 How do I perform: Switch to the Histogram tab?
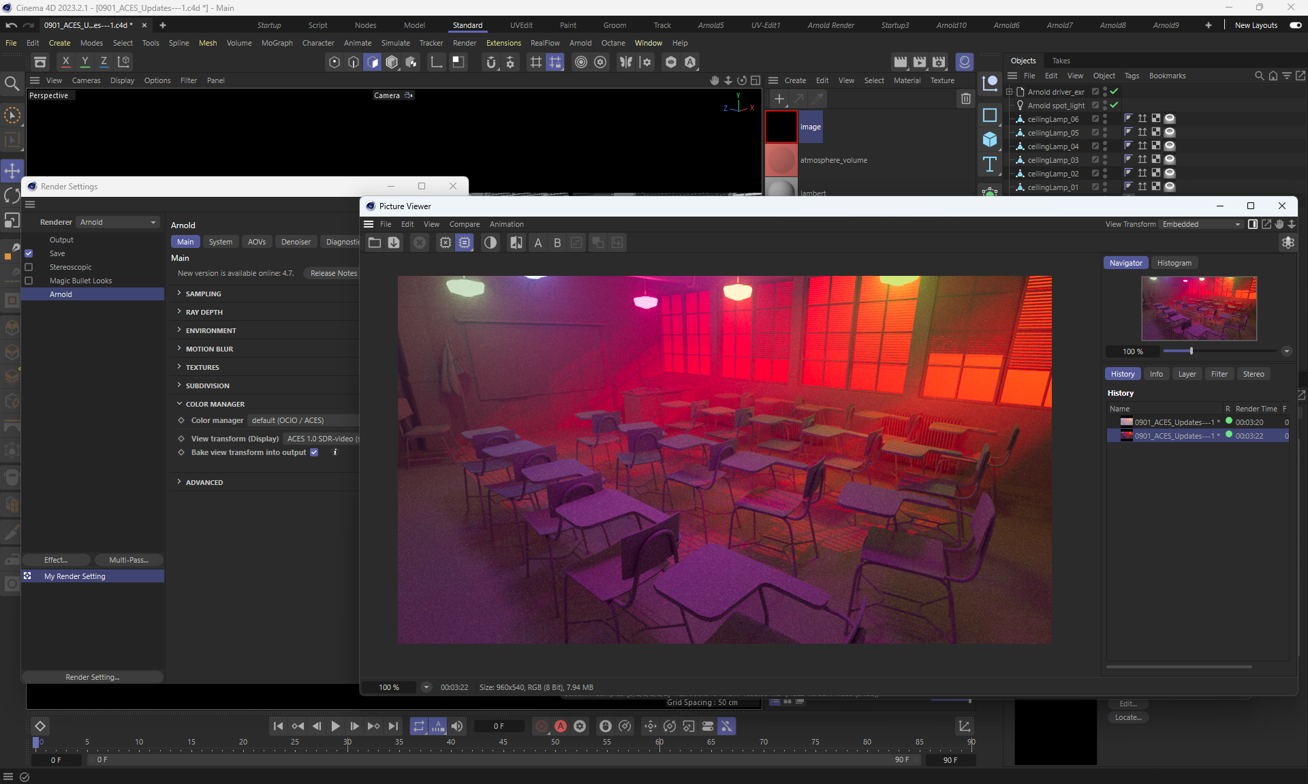(x=1174, y=263)
